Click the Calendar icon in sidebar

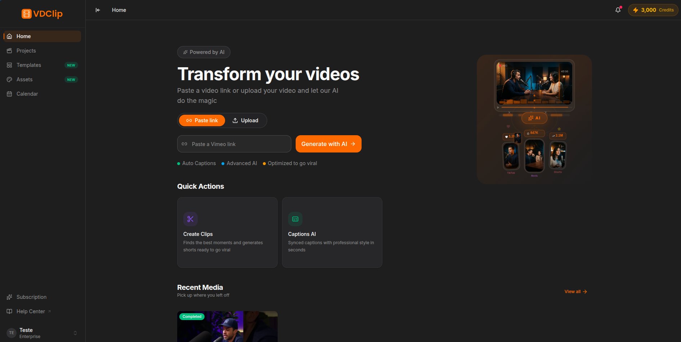point(9,94)
